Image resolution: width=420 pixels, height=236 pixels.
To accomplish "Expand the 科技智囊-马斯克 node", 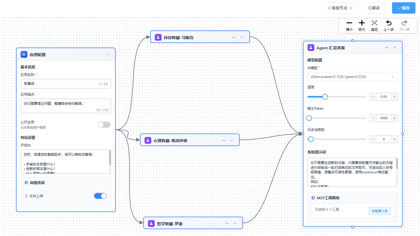I will point(242,37).
